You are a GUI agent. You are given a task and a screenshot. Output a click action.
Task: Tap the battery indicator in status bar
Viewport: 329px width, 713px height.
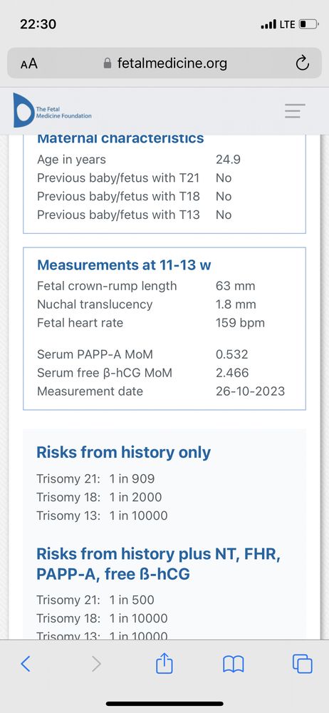coord(309,24)
